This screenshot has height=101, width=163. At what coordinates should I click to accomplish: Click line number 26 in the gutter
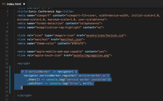(x=7, y=96)
